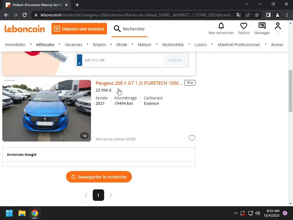Focus the AA-111-AA license plate field

click(x=123, y=60)
